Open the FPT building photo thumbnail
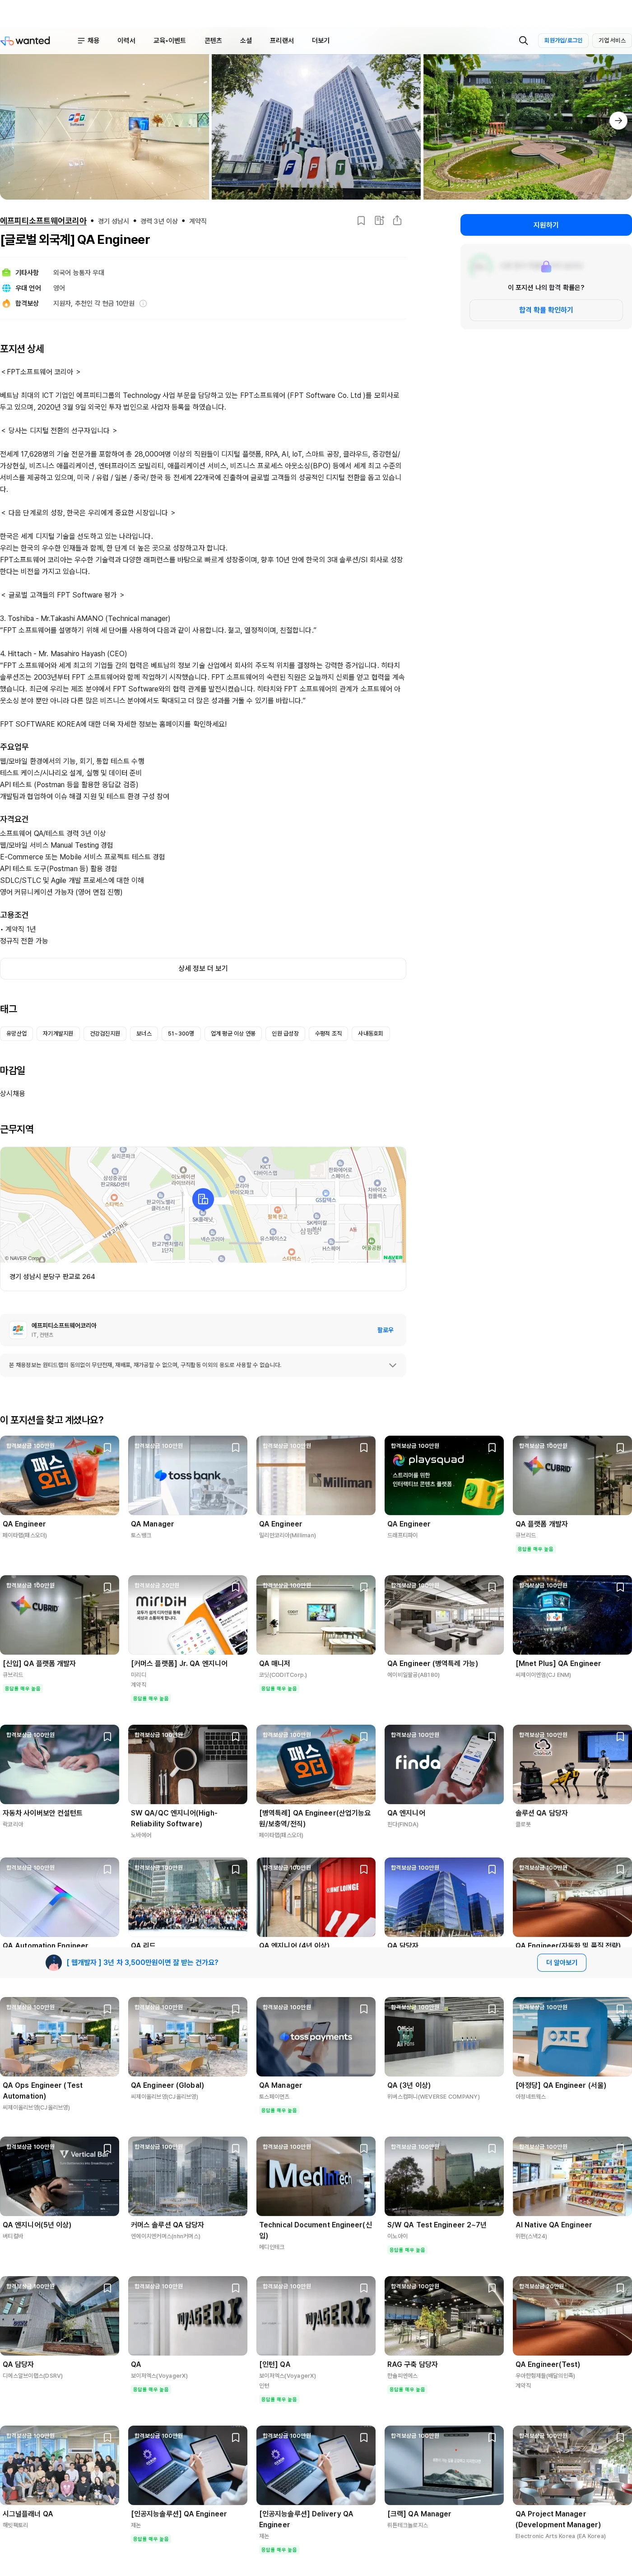This screenshot has width=632, height=2576. coord(316,127)
